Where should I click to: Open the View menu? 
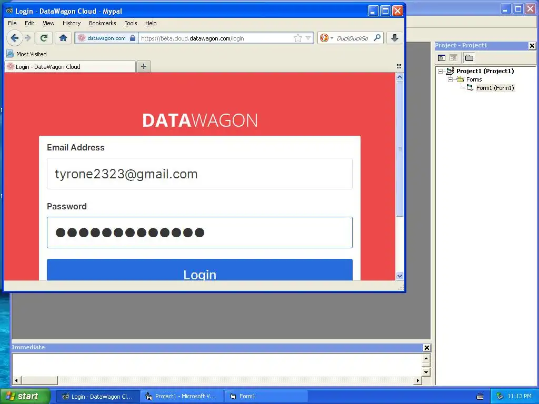(48, 23)
